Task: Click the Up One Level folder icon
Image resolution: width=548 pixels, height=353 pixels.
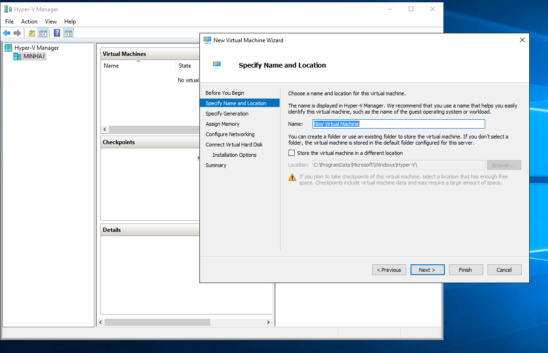Action: (32, 33)
